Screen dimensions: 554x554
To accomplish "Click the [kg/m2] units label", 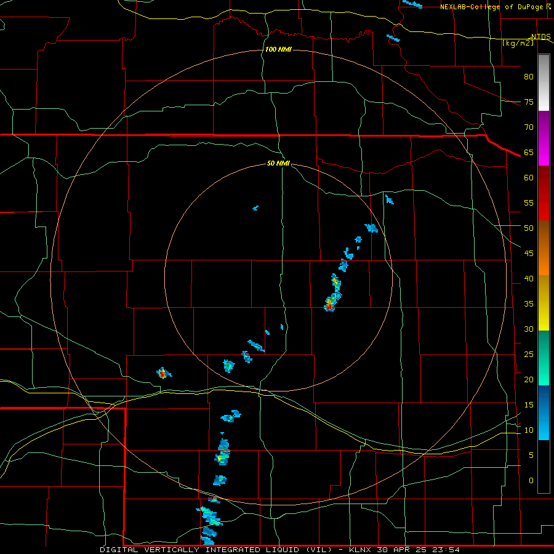I will [518, 43].
